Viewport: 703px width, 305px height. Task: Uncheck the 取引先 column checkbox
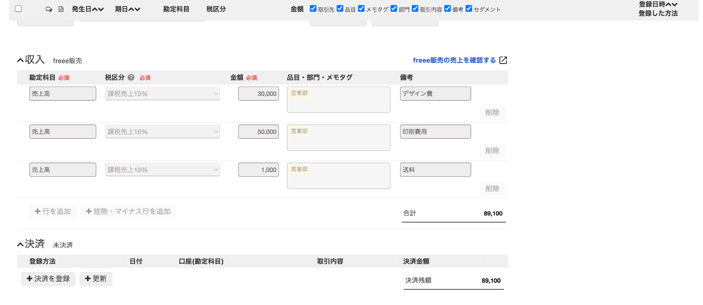click(313, 8)
